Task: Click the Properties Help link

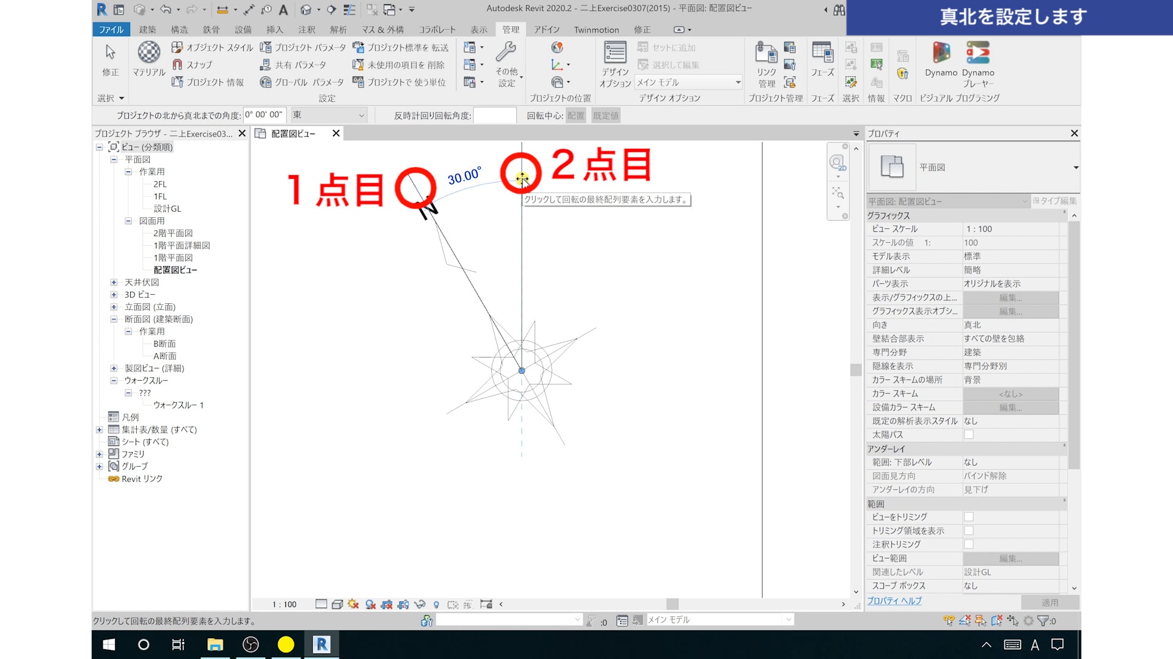Action: (894, 601)
